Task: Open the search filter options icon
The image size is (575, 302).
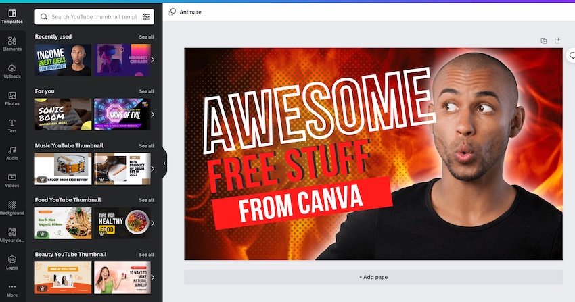Action: coord(146,16)
